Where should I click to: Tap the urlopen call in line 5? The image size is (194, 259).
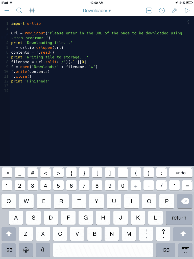coord(44,48)
